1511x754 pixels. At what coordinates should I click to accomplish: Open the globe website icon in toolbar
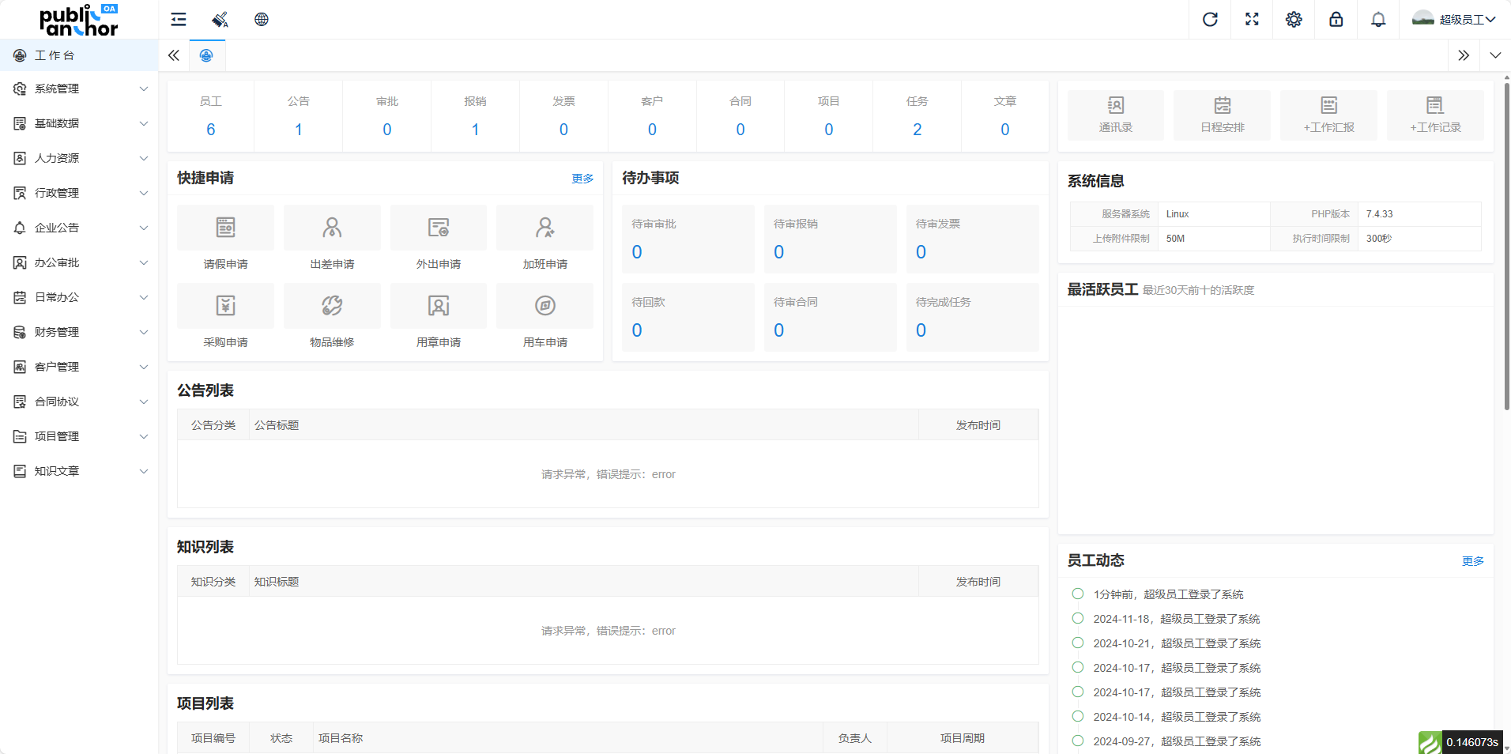click(x=262, y=20)
